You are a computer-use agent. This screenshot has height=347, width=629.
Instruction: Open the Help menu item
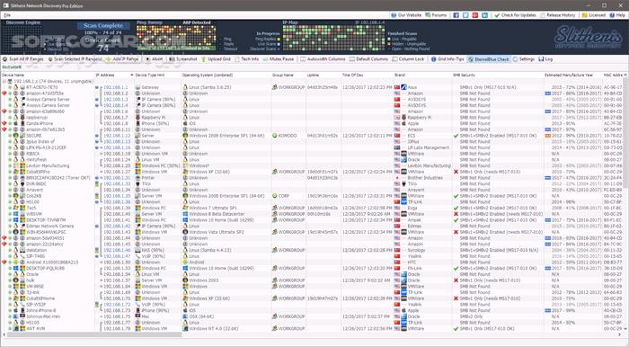[x=617, y=15]
